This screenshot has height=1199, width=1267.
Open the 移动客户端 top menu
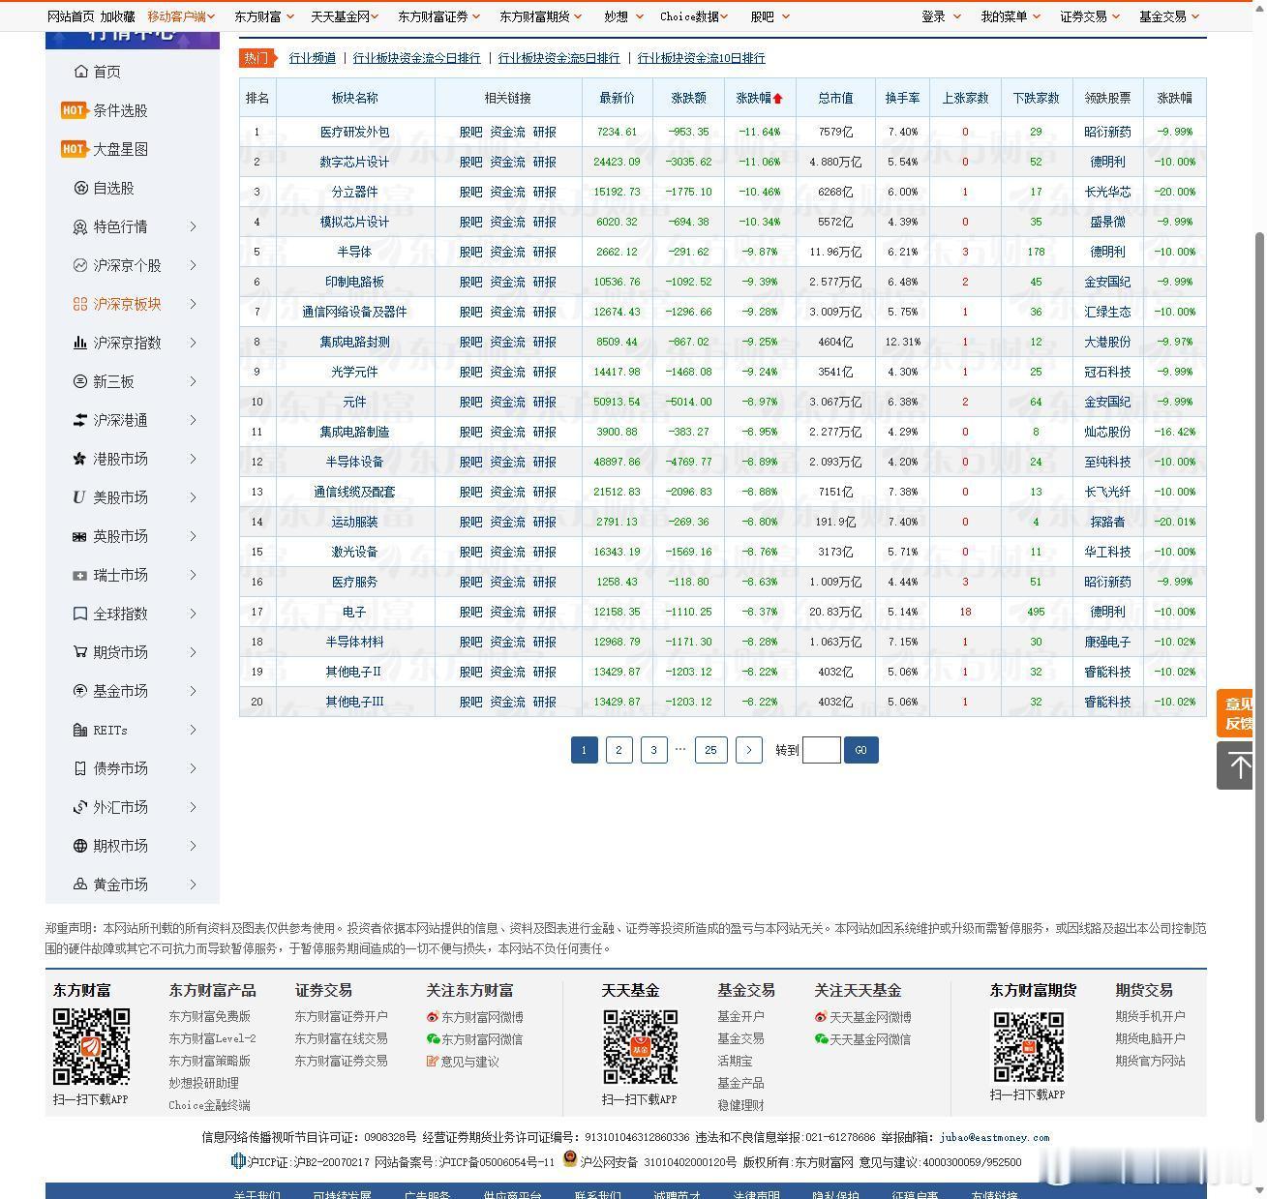tap(182, 16)
